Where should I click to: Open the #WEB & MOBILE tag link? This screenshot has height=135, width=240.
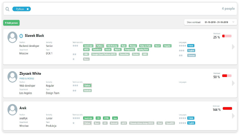[x=27, y=79]
